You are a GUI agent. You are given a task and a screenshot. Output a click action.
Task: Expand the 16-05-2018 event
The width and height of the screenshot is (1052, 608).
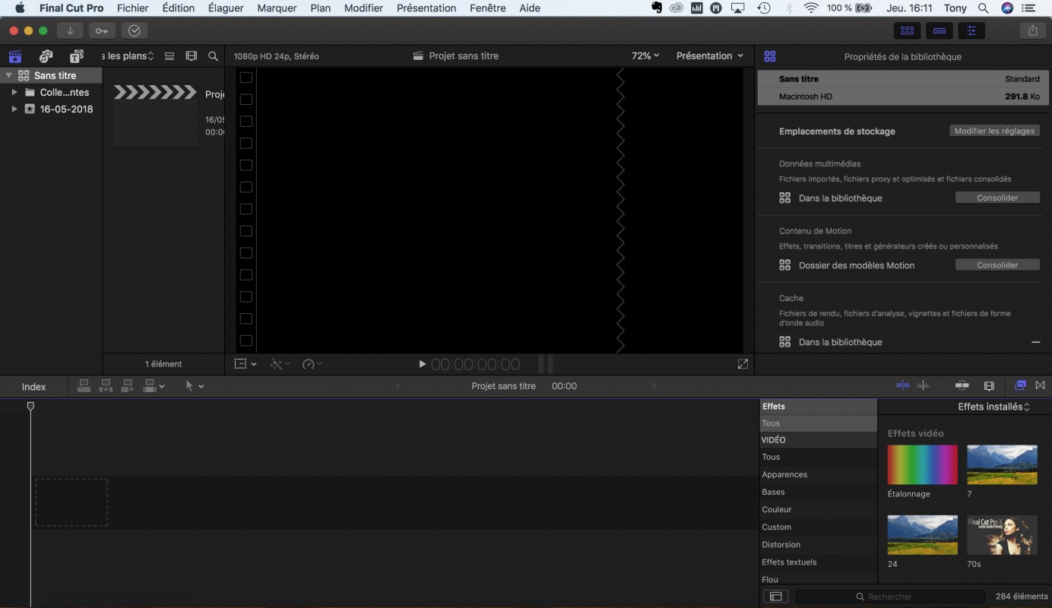(14, 109)
